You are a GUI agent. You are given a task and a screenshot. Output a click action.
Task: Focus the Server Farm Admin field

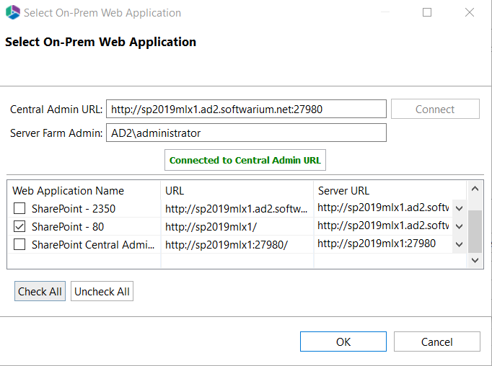(x=246, y=133)
